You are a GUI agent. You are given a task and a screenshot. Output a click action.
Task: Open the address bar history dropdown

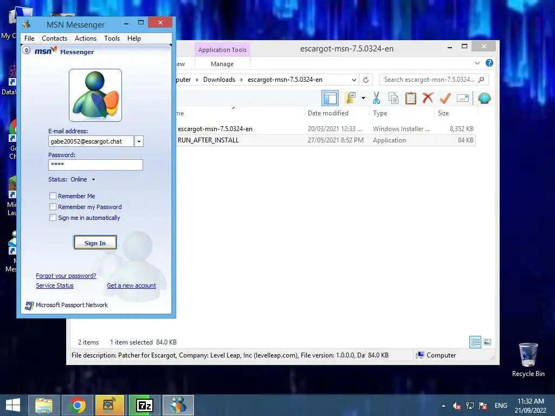(353, 80)
